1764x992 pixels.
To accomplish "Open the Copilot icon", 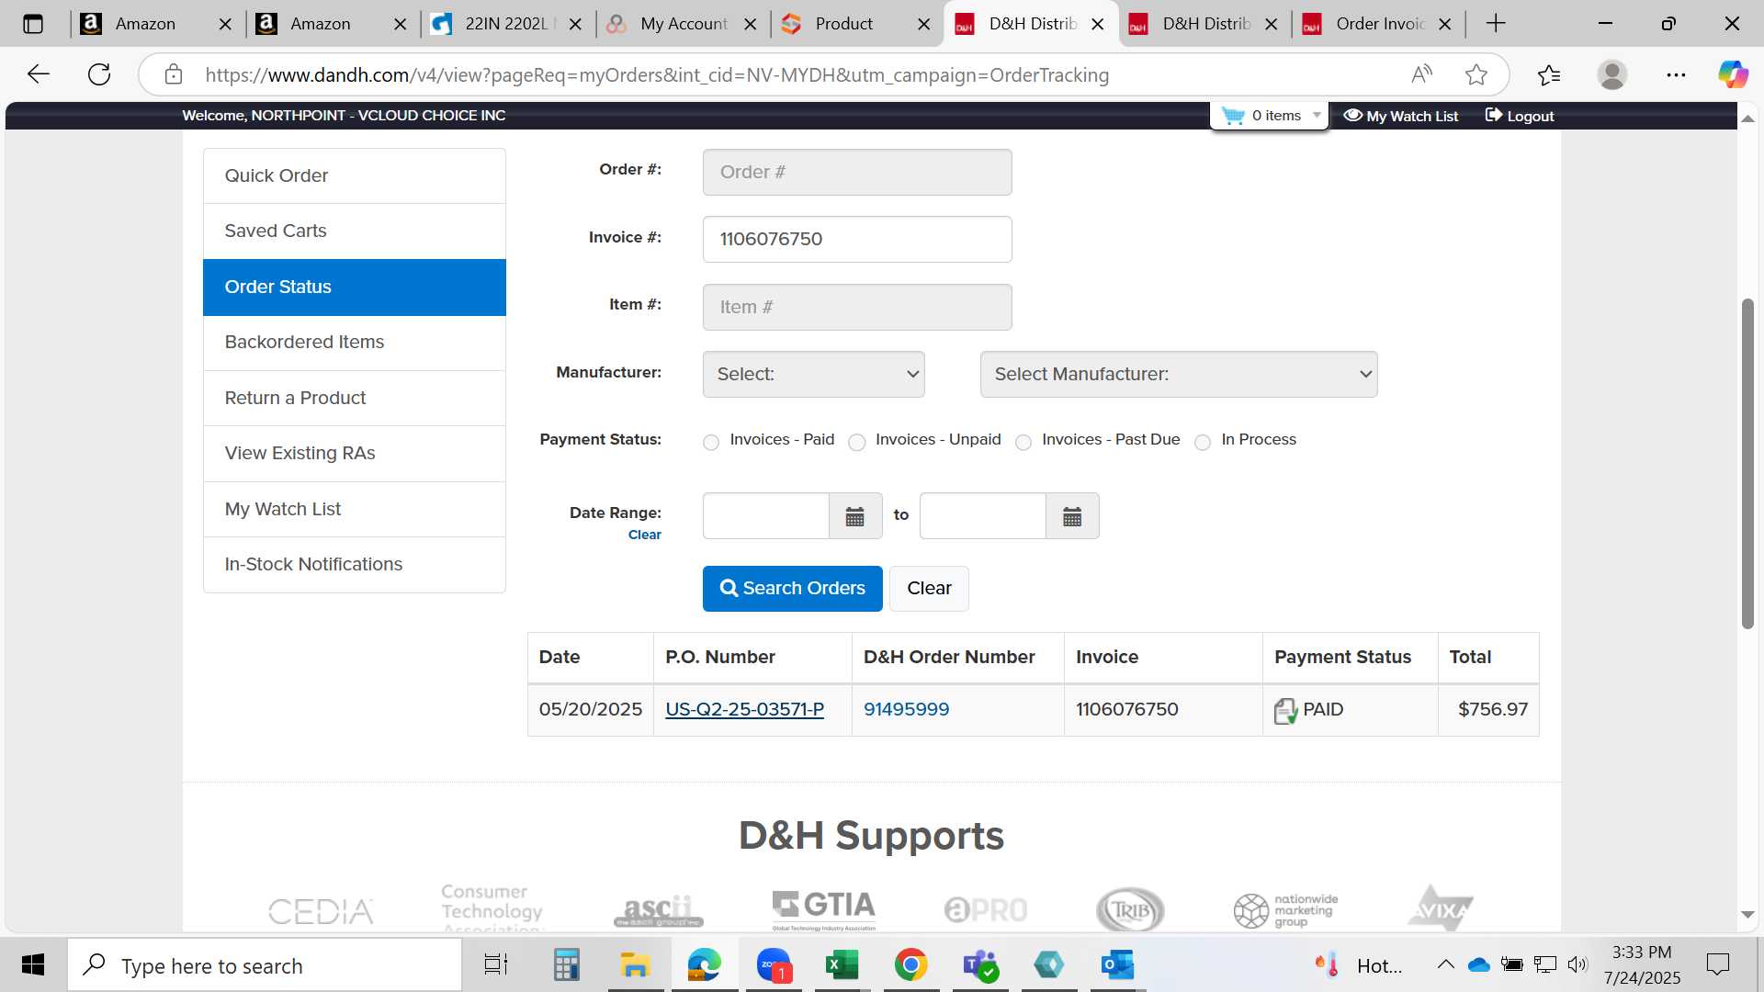I will tap(1733, 74).
